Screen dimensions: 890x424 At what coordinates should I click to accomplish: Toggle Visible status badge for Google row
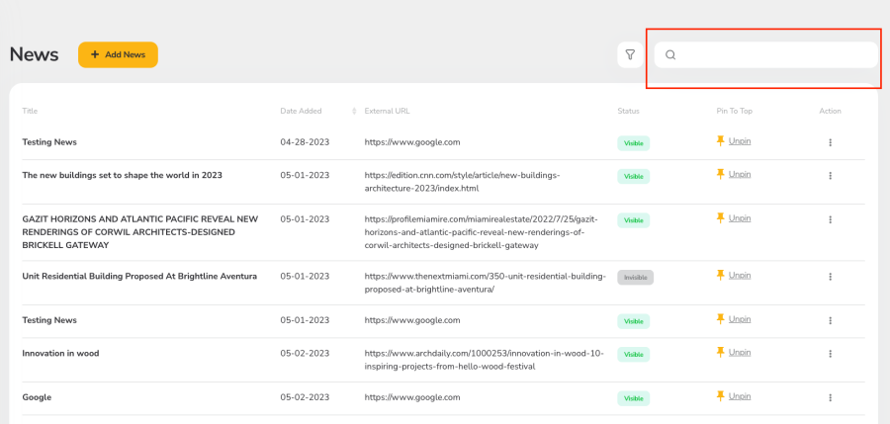(x=633, y=398)
